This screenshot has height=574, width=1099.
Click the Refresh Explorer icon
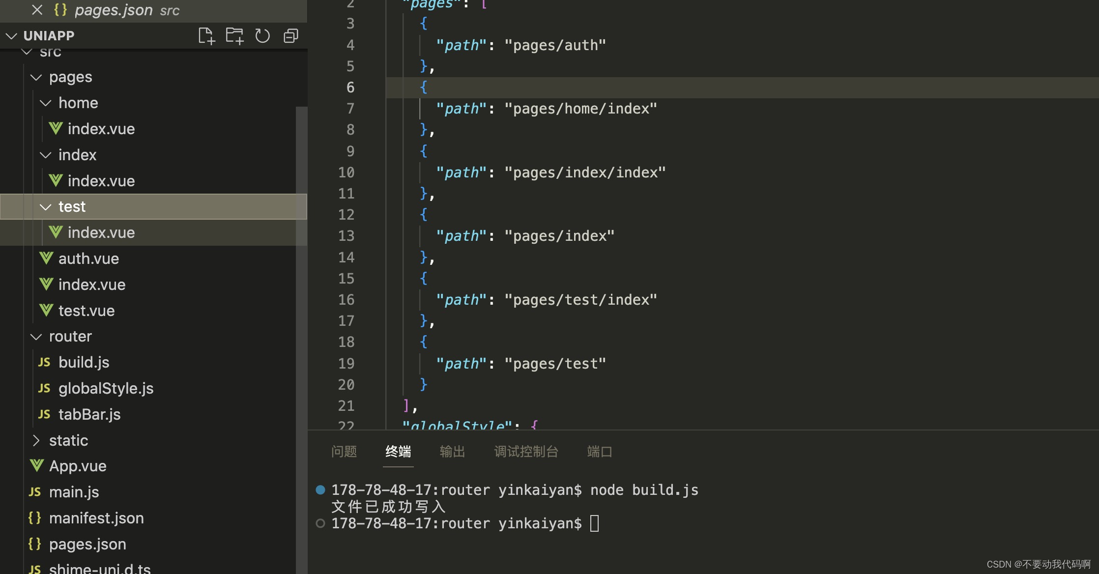click(262, 35)
